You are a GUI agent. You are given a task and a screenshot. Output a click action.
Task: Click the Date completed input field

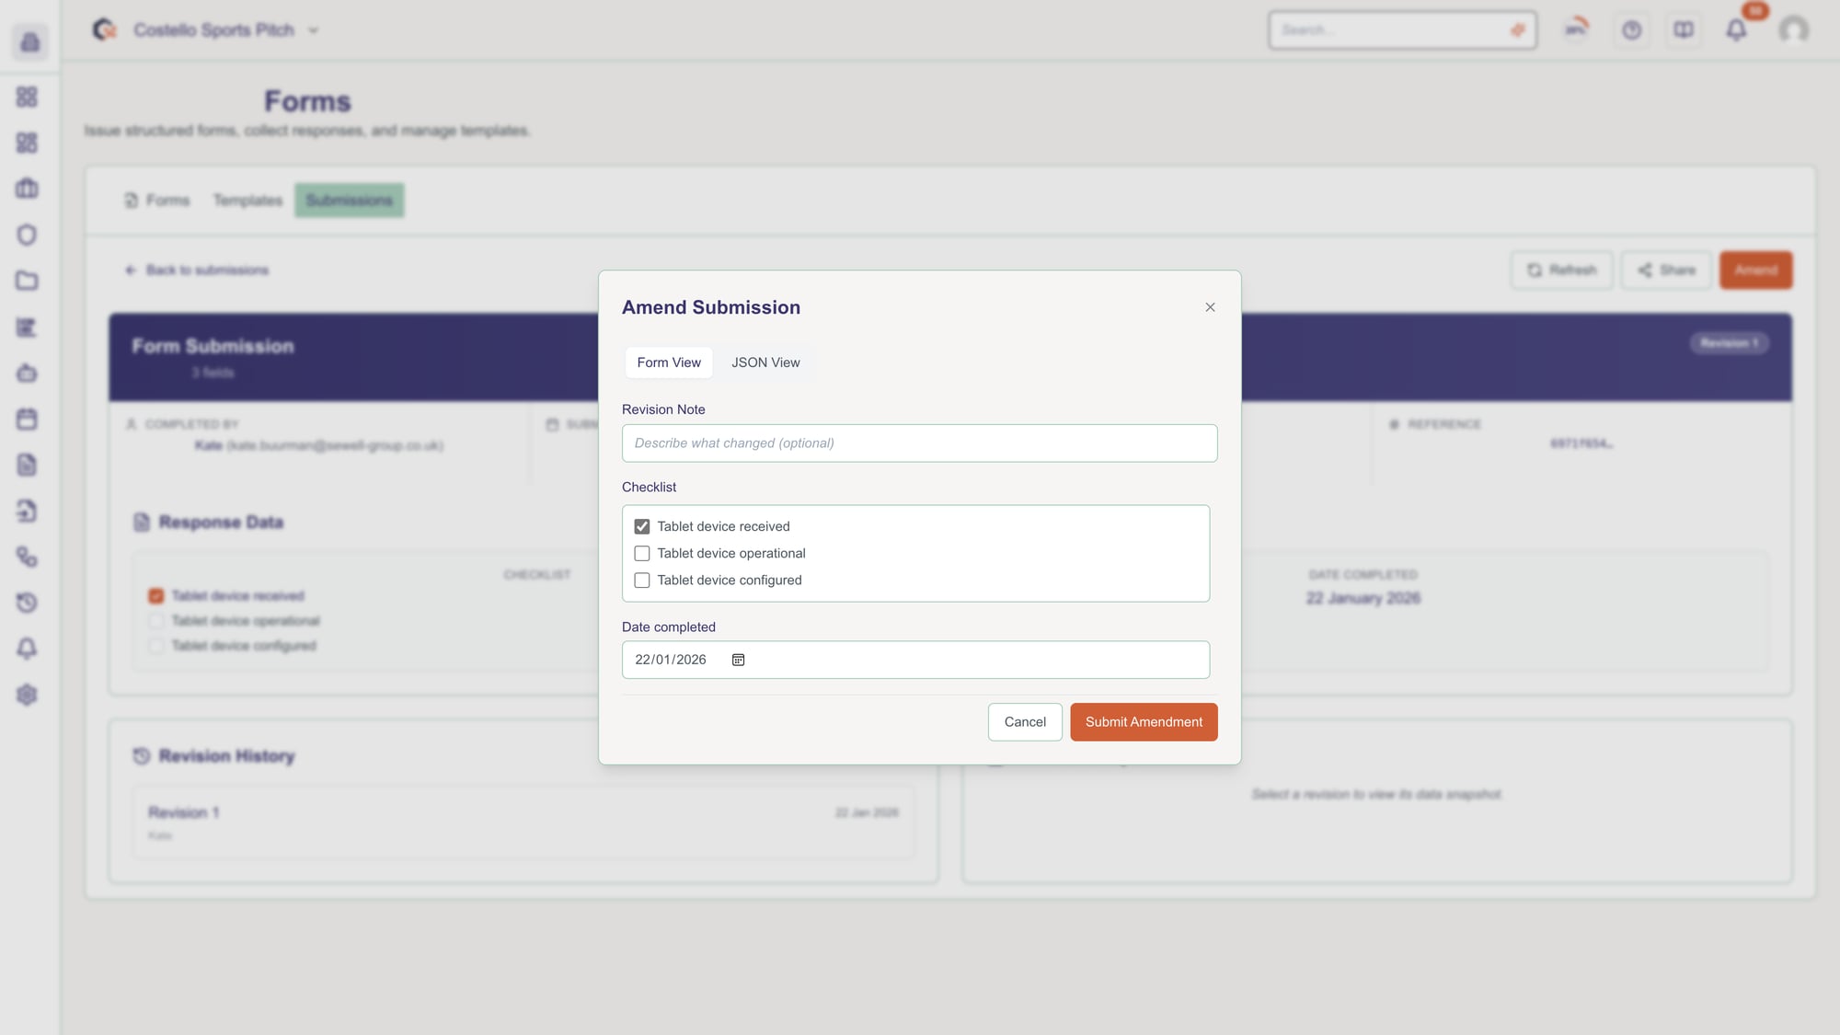click(x=966, y=660)
